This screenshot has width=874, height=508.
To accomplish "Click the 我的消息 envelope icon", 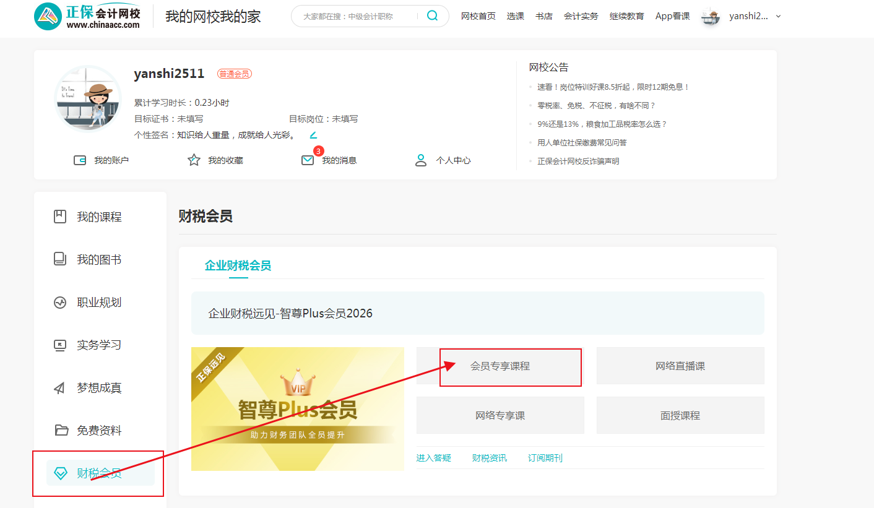I will click(308, 160).
